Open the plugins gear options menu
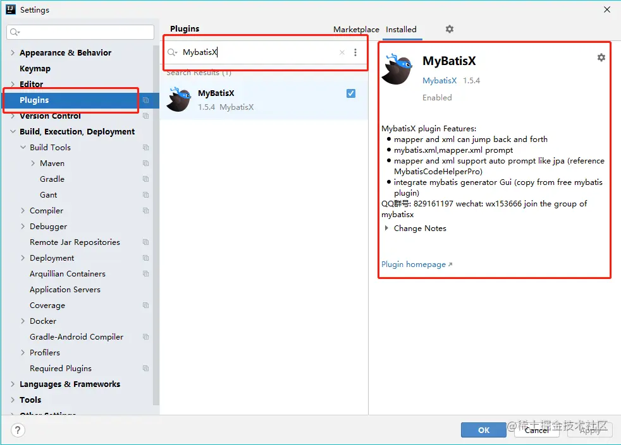Image resolution: width=621 pixels, height=445 pixels. [450, 29]
